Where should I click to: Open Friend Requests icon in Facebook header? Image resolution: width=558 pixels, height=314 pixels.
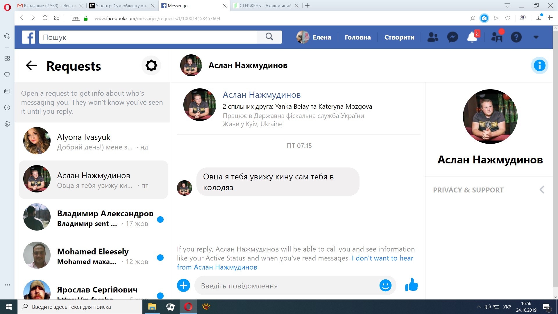[433, 37]
